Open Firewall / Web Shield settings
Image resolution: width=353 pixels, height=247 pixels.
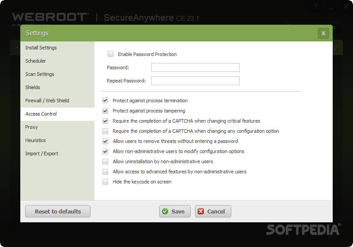[x=57, y=101]
